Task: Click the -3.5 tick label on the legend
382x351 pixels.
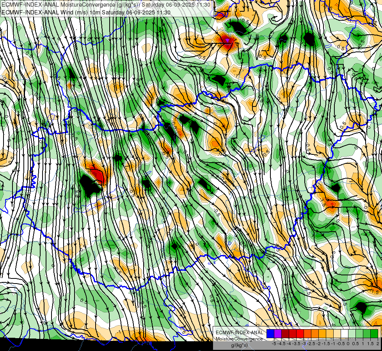Action: [296, 344]
